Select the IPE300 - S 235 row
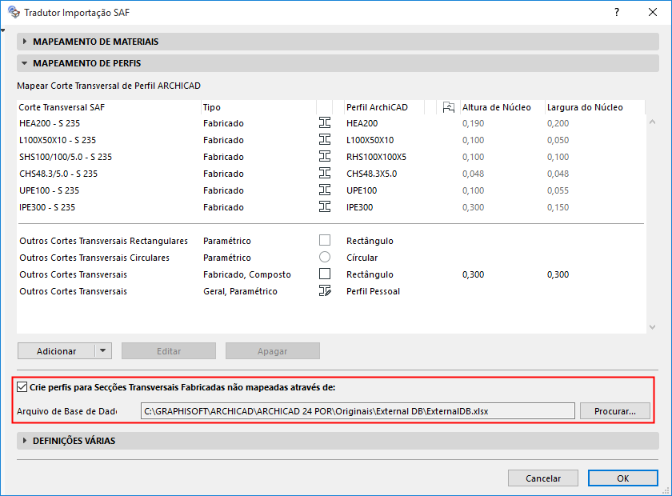The image size is (672, 496). (x=331, y=207)
